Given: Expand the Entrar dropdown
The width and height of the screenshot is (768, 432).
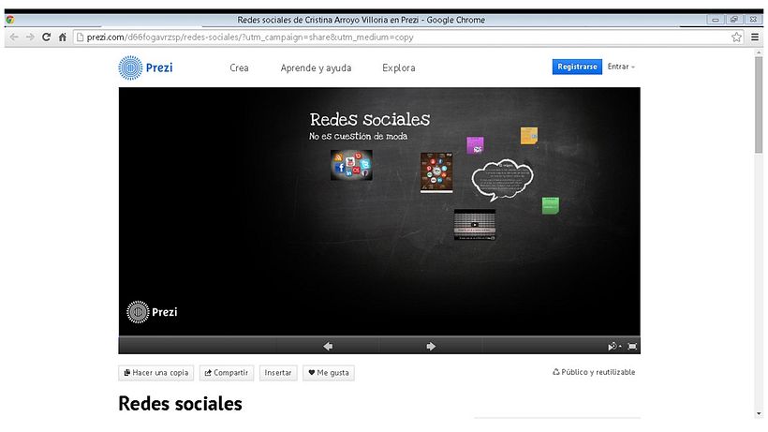Looking at the screenshot, I should coord(621,67).
